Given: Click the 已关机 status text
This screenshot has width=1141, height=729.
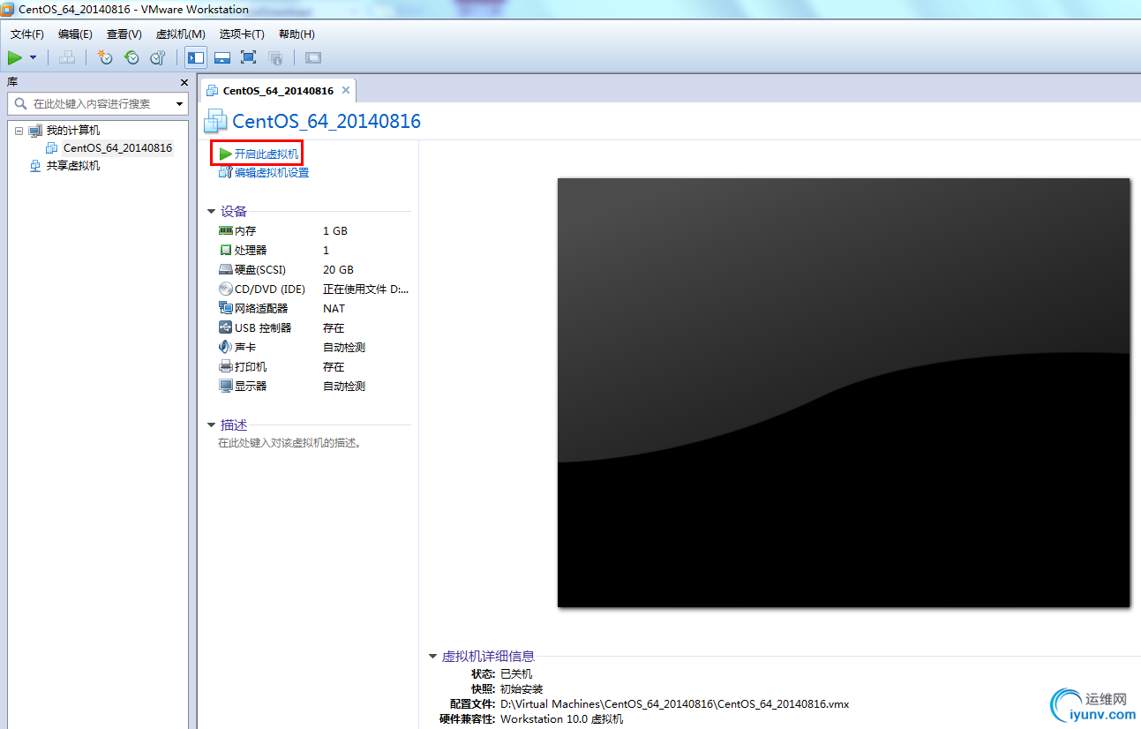Looking at the screenshot, I should 516,674.
